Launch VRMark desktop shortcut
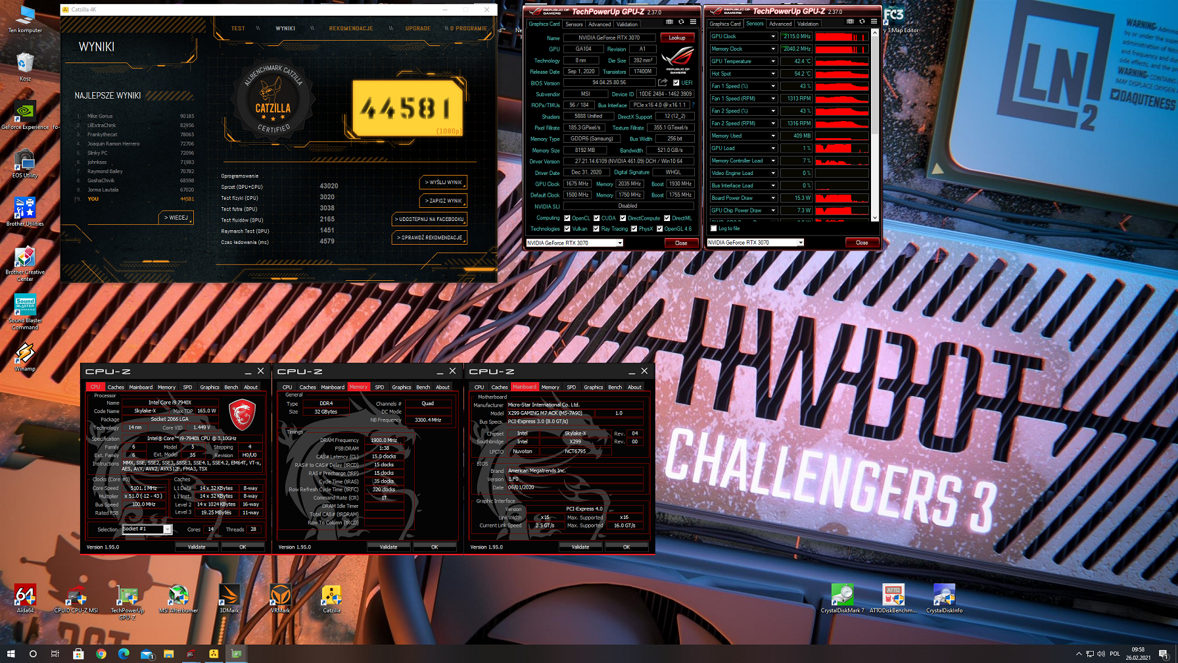 pyautogui.click(x=281, y=599)
